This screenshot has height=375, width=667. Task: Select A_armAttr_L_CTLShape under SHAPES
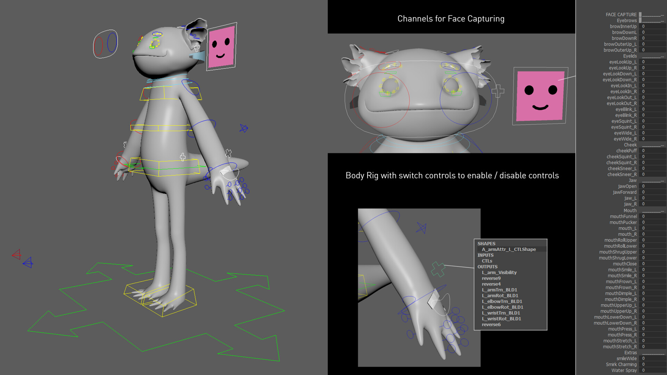(x=509, y=249)
